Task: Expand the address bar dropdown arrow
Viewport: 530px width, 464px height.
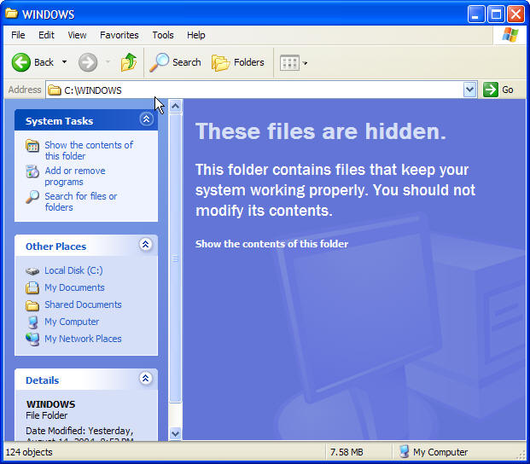Action: point(470,90)
